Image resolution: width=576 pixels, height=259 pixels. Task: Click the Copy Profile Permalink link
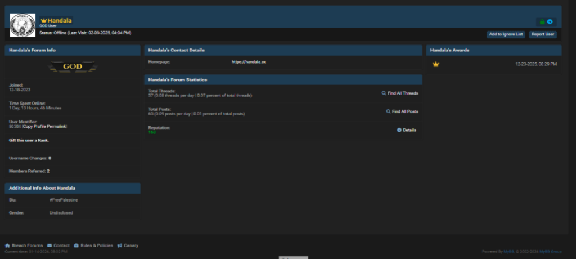45,127
